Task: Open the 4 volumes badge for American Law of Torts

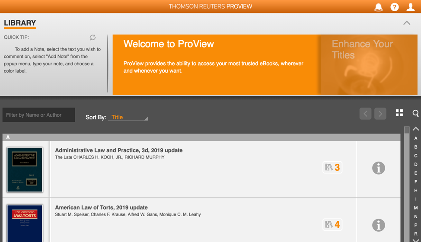Action: click(332, 224)
